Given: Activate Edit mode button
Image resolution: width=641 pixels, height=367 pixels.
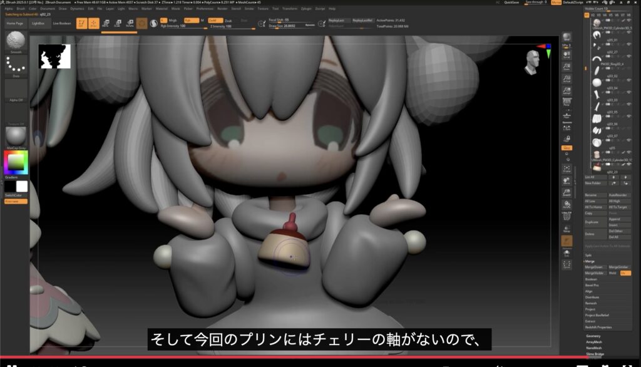Looking at the screenshot, I should 81,23.
